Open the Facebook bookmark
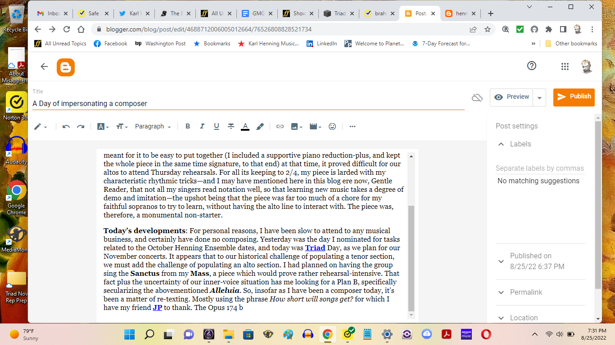Screen dimensions: 615x345 click(x=110, y=44)
